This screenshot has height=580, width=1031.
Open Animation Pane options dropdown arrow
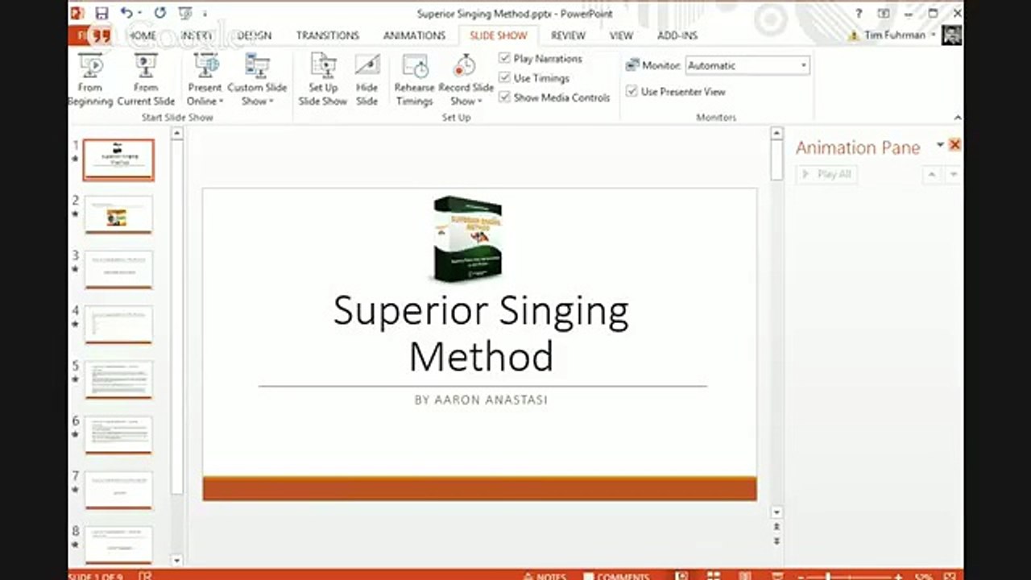coord(939,145)
